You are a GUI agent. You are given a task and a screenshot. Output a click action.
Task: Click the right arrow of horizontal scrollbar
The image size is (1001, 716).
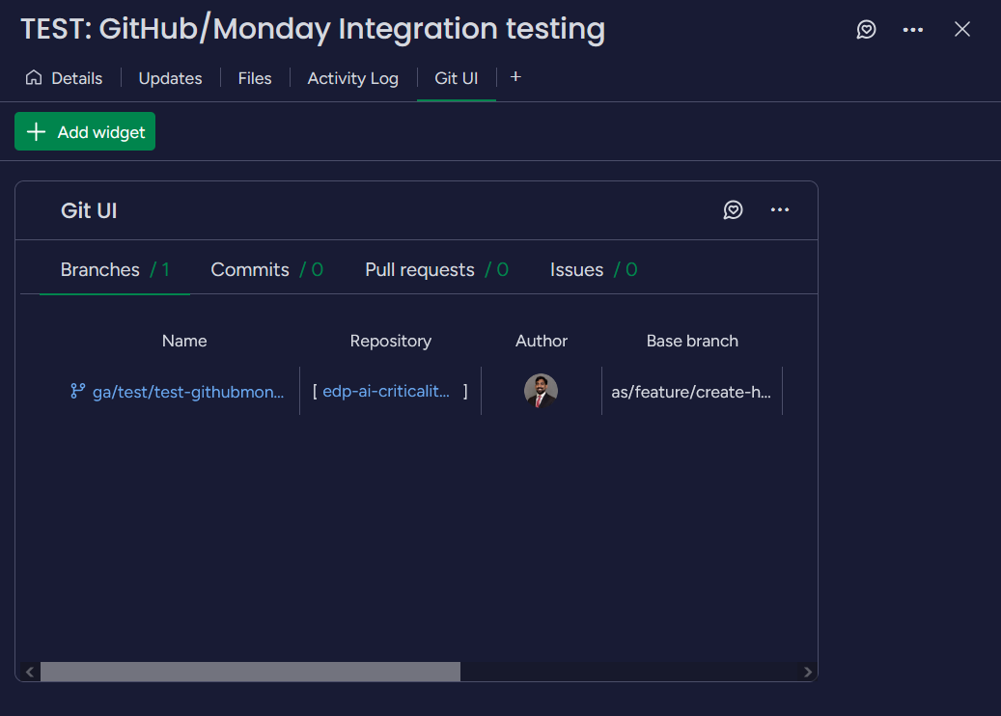point(808,672)
